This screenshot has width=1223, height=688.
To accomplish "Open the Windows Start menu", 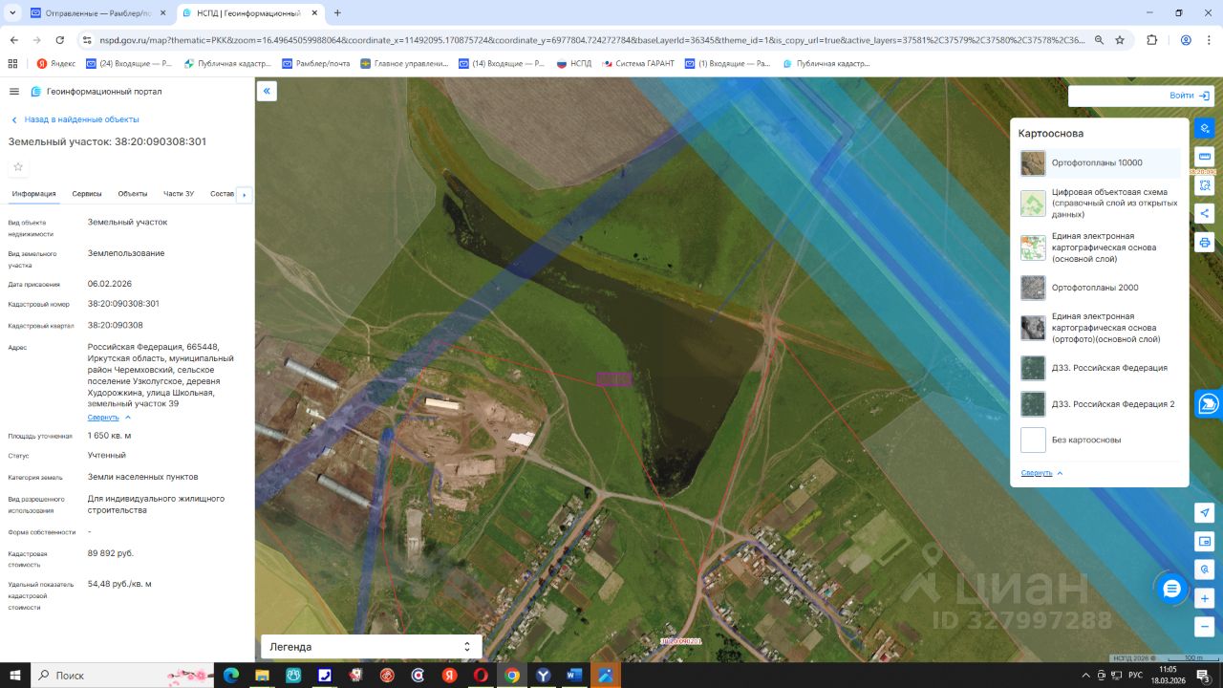I will click(x=15, y=676).
